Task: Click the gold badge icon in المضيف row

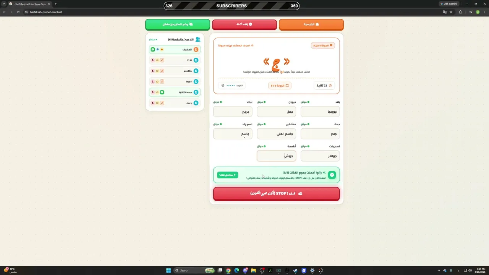Action: coord(162,50)
